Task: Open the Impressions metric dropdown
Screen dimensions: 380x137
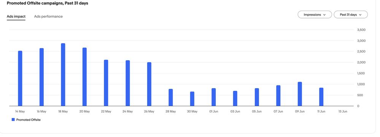Action: 315,14
